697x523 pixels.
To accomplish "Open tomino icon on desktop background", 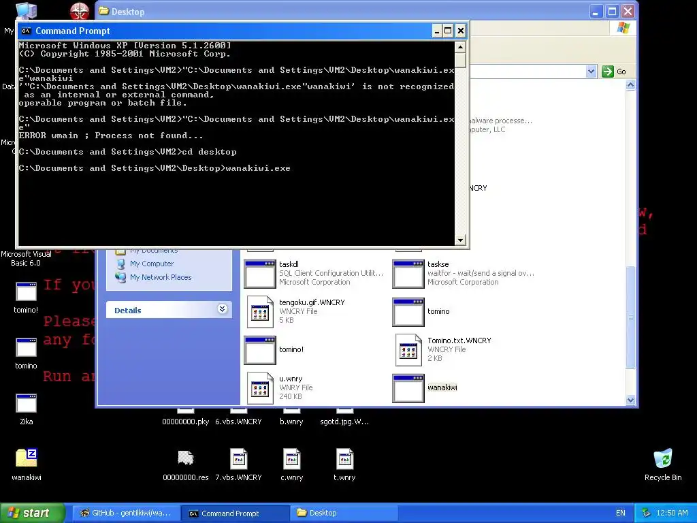I will point(26,348).
